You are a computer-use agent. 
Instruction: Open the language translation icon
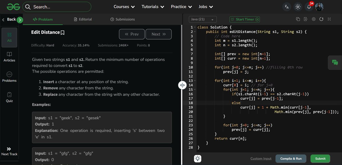tap(286, 7)
